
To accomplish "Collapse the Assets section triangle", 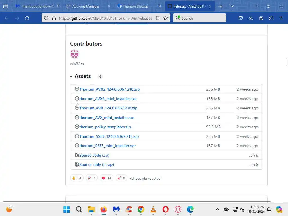I will click(x=71, y=76).
